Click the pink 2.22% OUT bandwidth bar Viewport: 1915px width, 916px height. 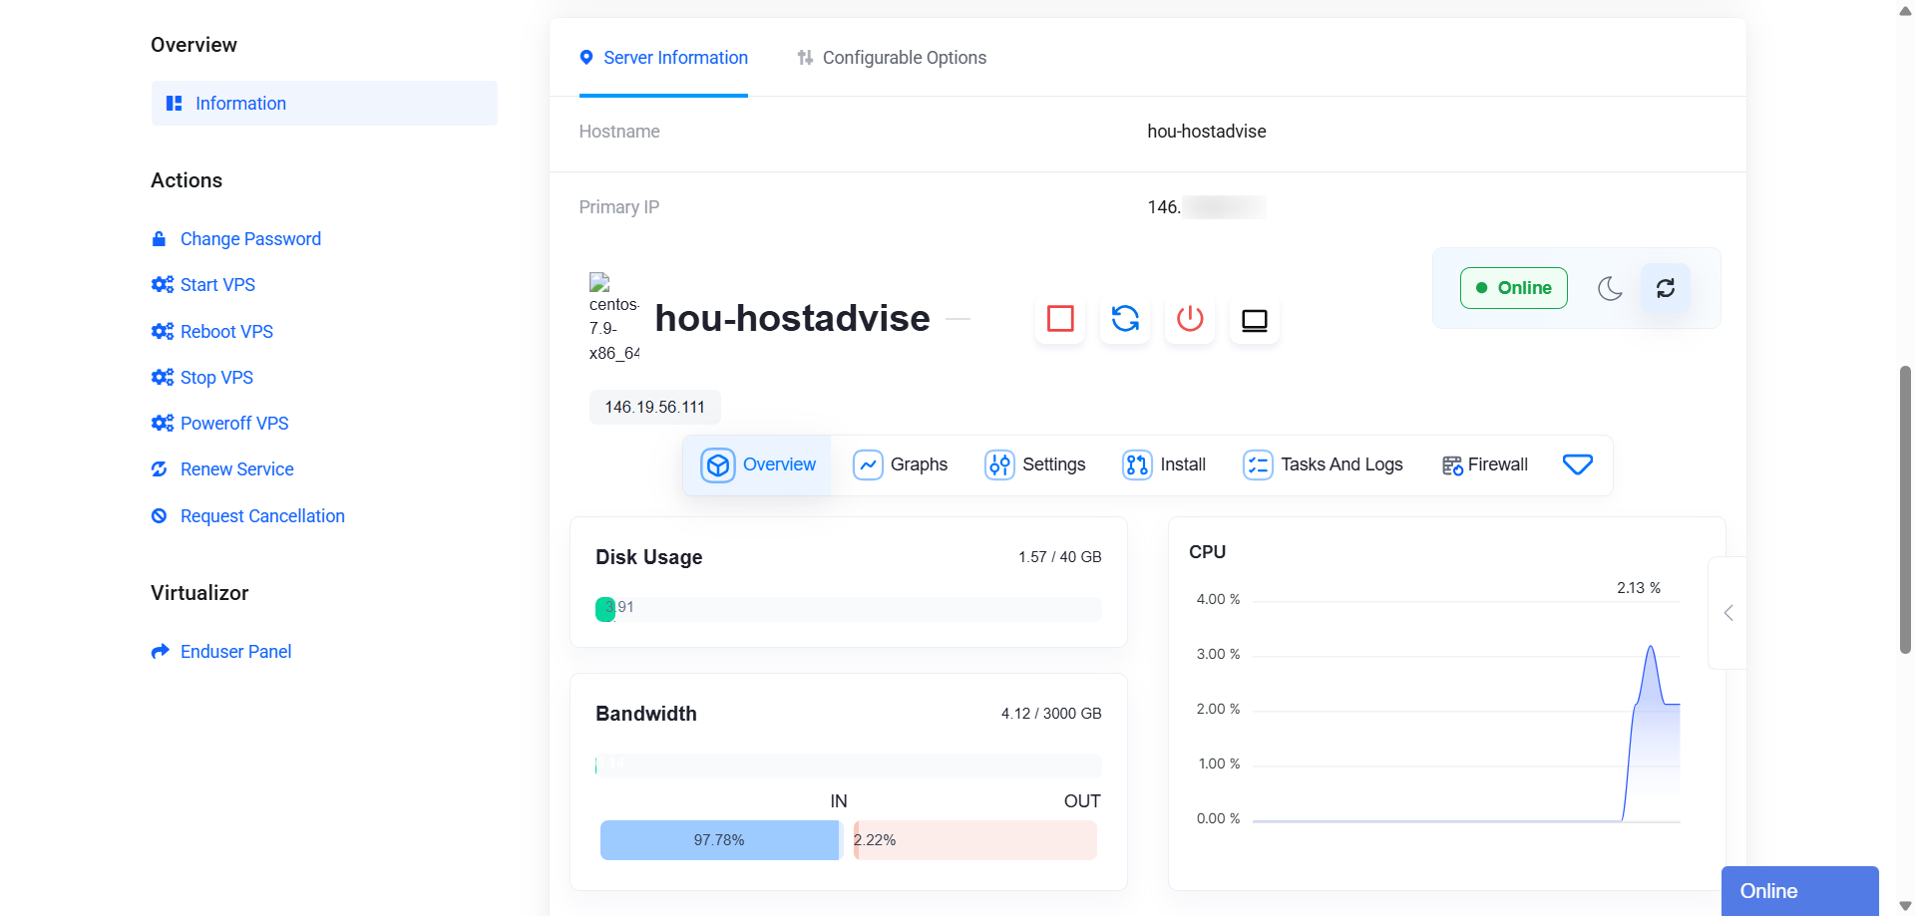pyautogui.click(x=975, y=840)
